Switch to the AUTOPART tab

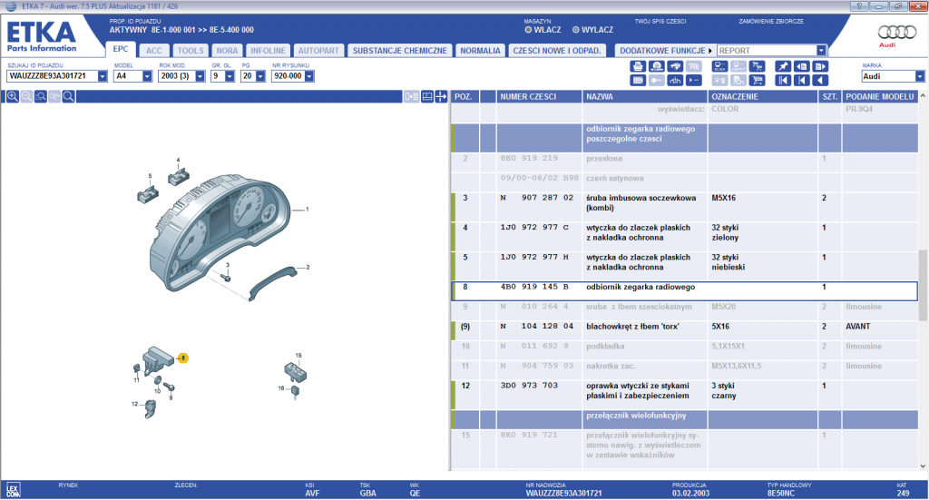tap(318, 51)
